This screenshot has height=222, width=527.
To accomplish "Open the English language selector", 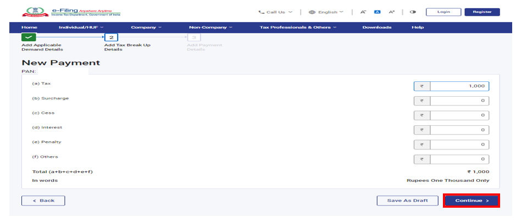I will click(326, 12).
